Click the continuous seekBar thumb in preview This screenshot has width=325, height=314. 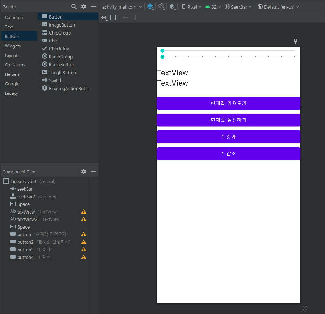tap(162, 50)
